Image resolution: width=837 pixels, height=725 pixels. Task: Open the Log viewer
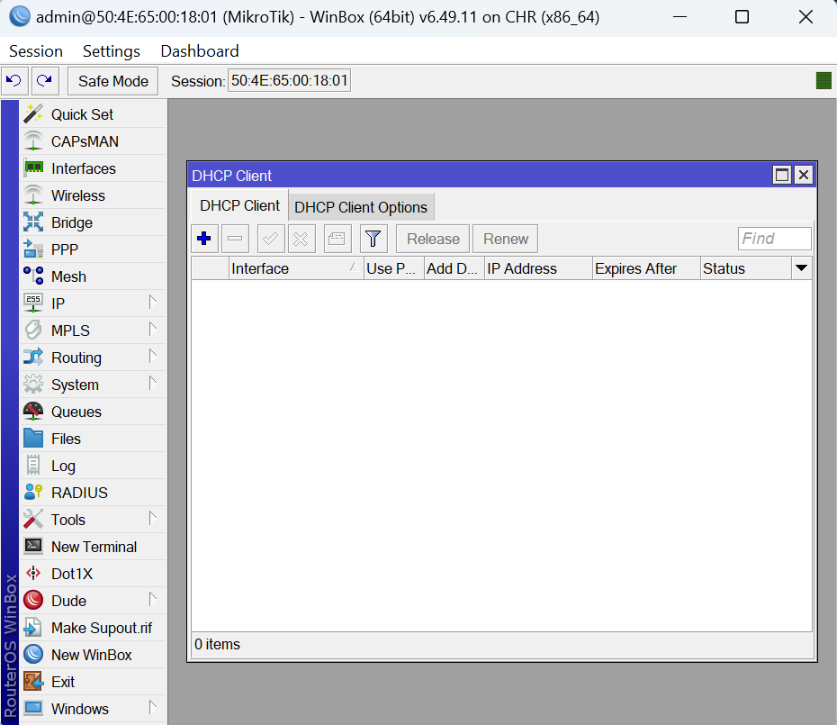94,466
